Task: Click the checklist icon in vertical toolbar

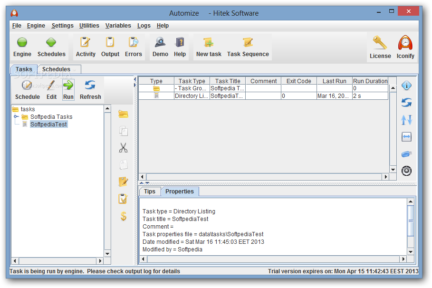Action: coord(123,199)
